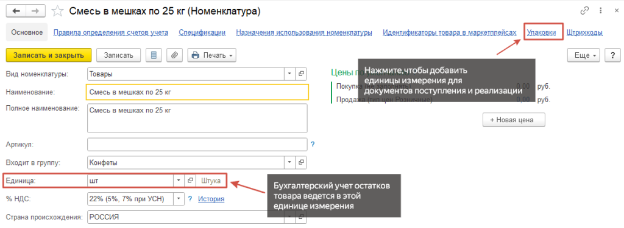Screen dimensions: 624x228
Task: Click Страна происхождения field with РОССИЯ
Action: tap(185, 217)
